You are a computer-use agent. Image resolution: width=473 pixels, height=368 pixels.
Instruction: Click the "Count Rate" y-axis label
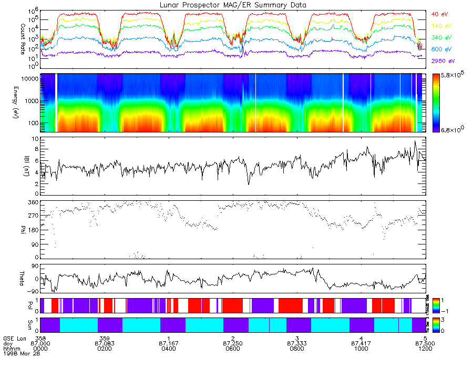pos(23,39)
